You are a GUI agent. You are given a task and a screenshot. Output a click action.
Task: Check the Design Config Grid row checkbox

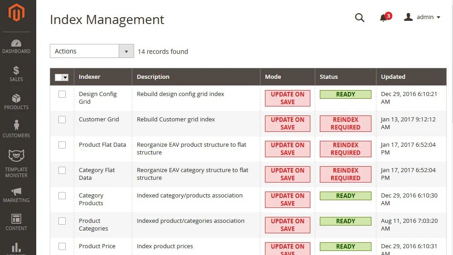[62, 94]
